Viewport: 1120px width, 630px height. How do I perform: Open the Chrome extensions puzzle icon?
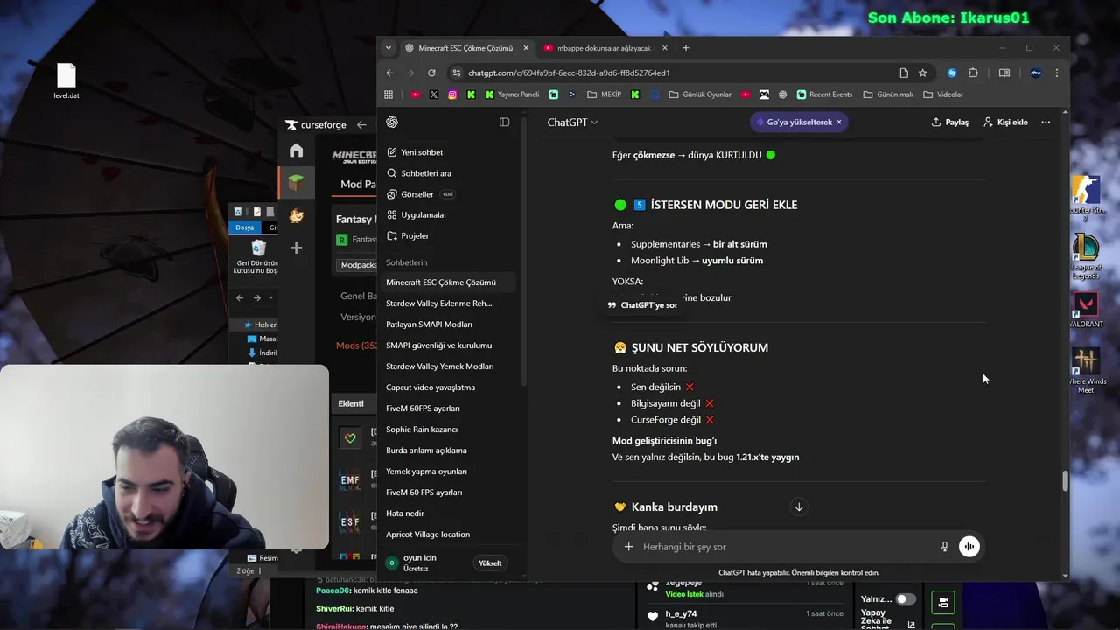click(973, 73)
